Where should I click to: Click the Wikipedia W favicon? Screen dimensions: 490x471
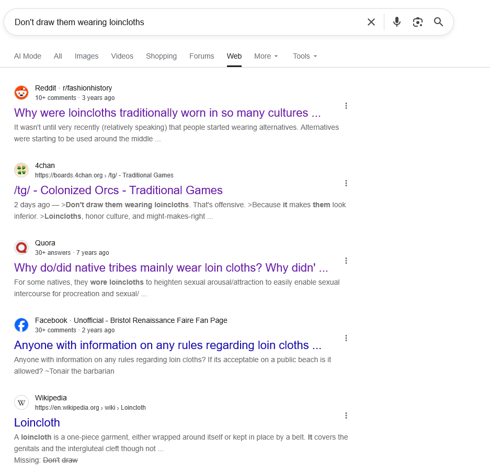coord(21,402)
